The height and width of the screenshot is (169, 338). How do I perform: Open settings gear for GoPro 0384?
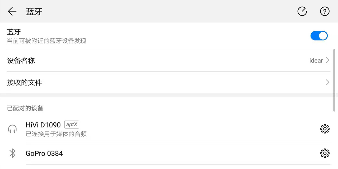[x=325, y=153]
